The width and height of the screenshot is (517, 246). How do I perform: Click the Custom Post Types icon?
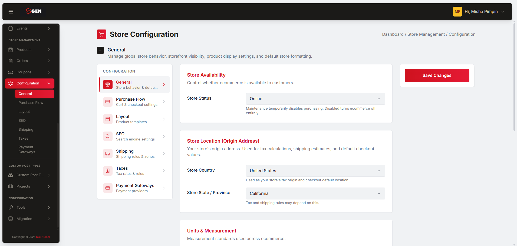click(x=11, y=175)
